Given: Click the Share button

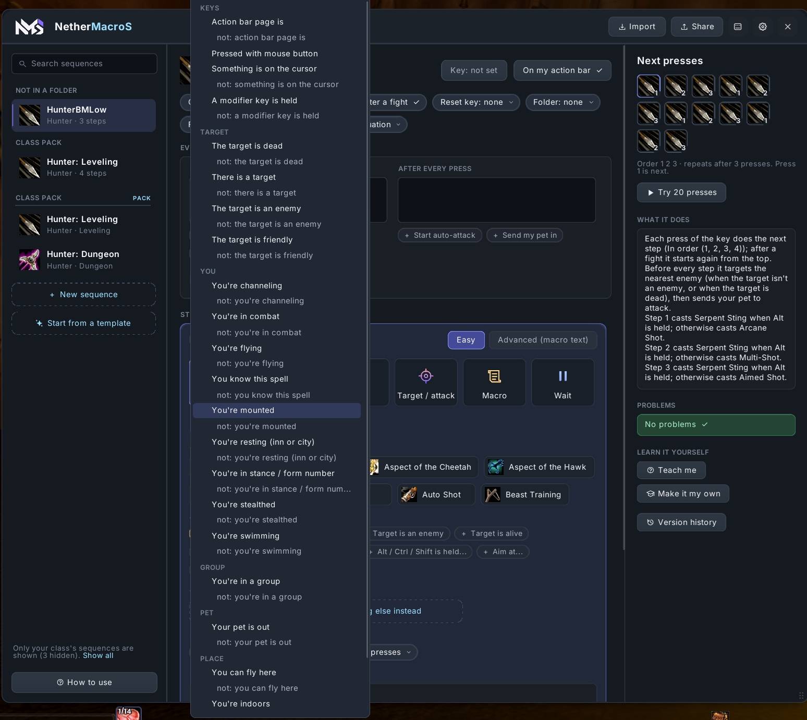Looking at the screenshot, I should coord(697,27).
